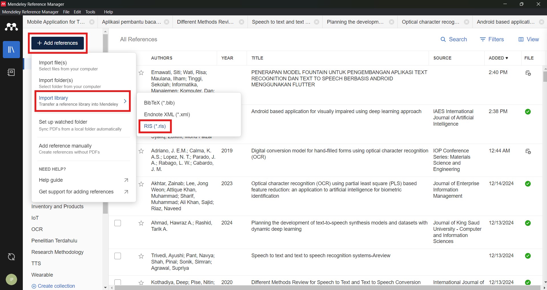Open the user profile avatar IP
Image resolution: width=547 pixels, height=290 pixels.
11,279
